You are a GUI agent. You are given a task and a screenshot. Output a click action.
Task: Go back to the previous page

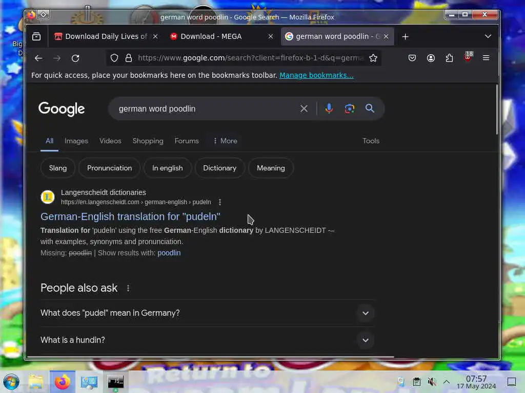click(38, 58)
